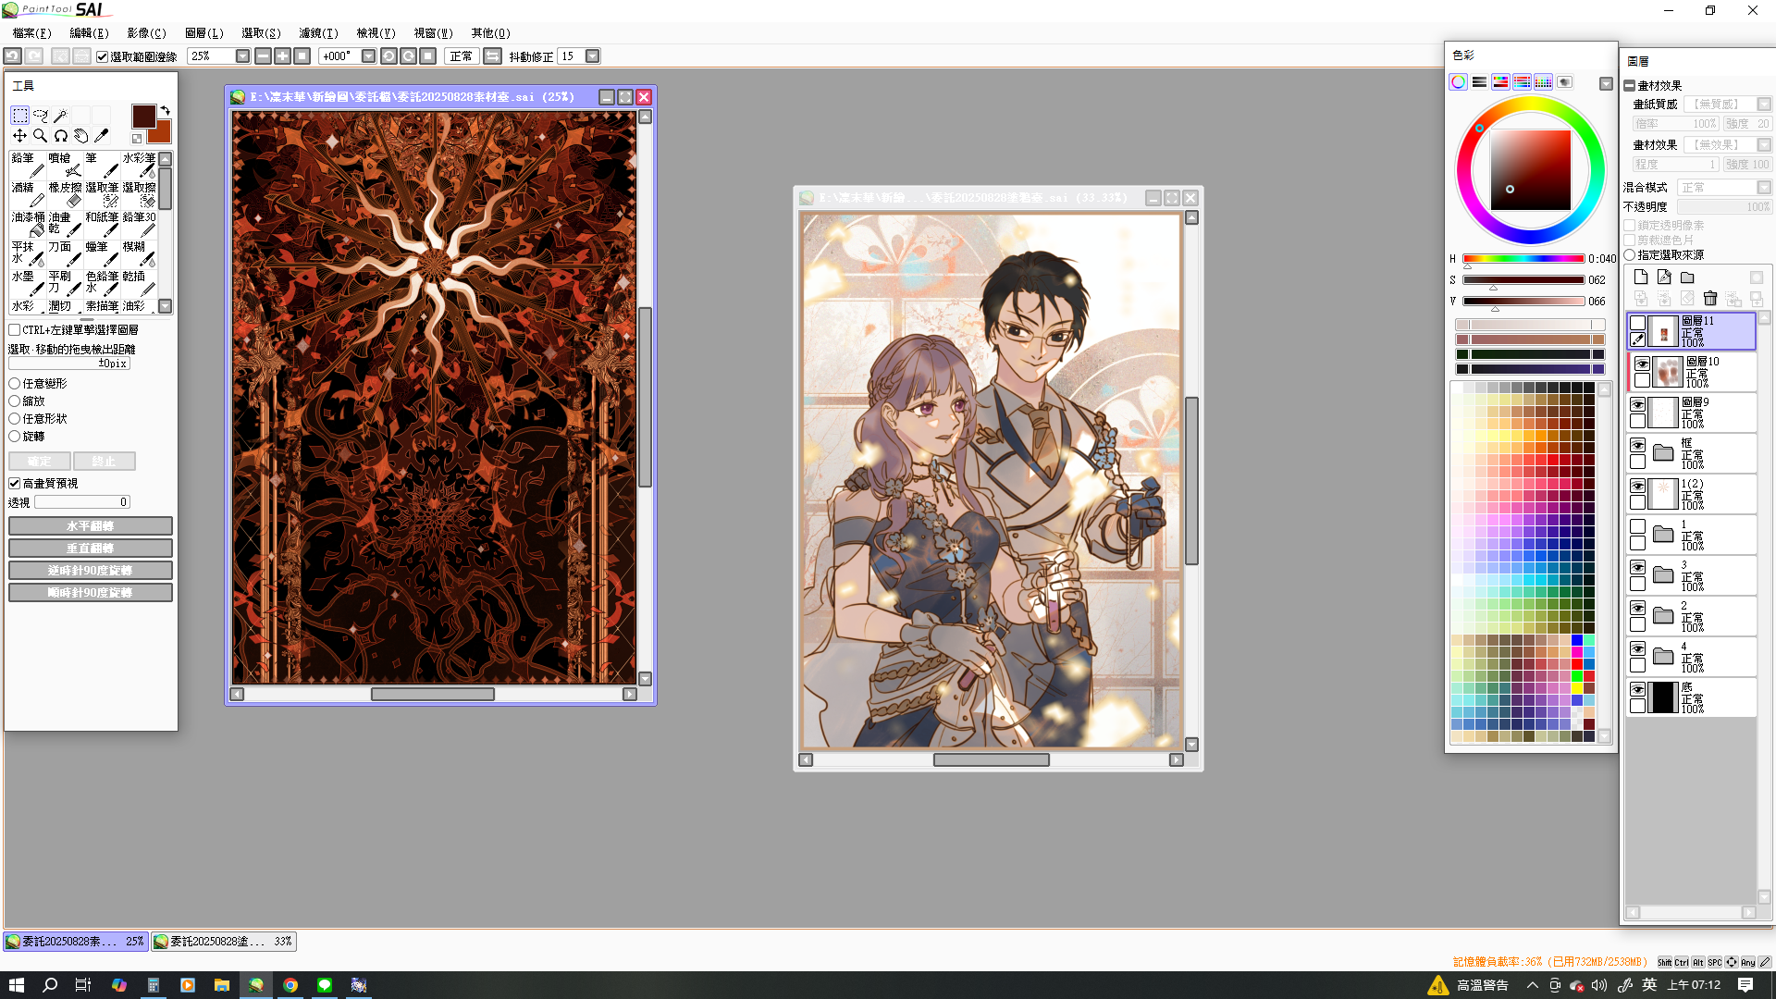Screen dimensions: 1776x999
Task: Select 指定選取來源 radio in layer panel
Action: pyautogui.click(x=1630, y=254)
